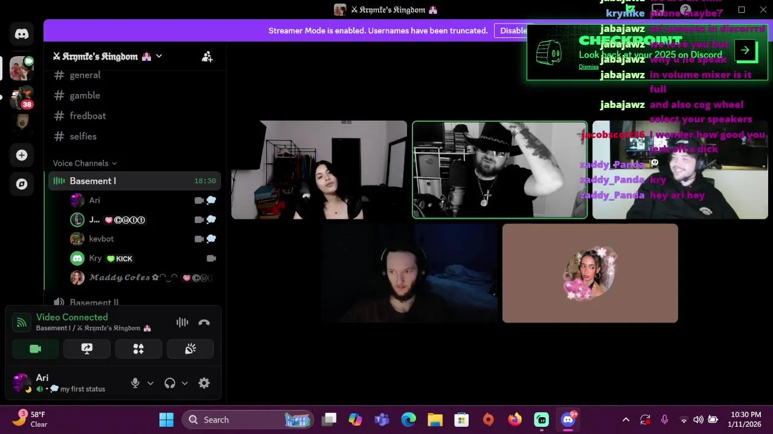Click the Discord taskbar icon

pos(568,420)
